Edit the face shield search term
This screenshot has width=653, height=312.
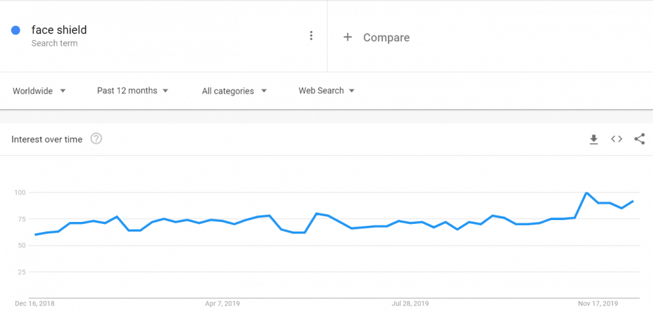59,30
